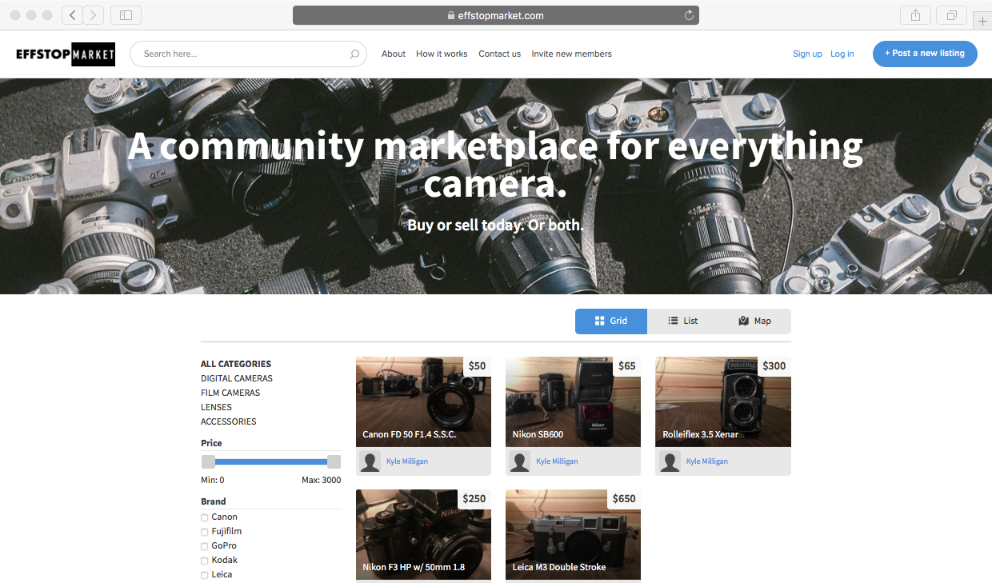Click Kyle Milligan under Nikon SB600 listing
The width and height of the screenshot is (992, 583).
(x=558, y=461)
